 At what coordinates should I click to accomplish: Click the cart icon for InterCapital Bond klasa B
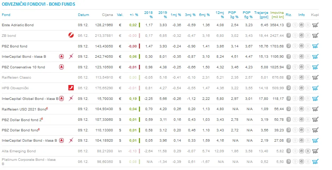coord(315,57)
